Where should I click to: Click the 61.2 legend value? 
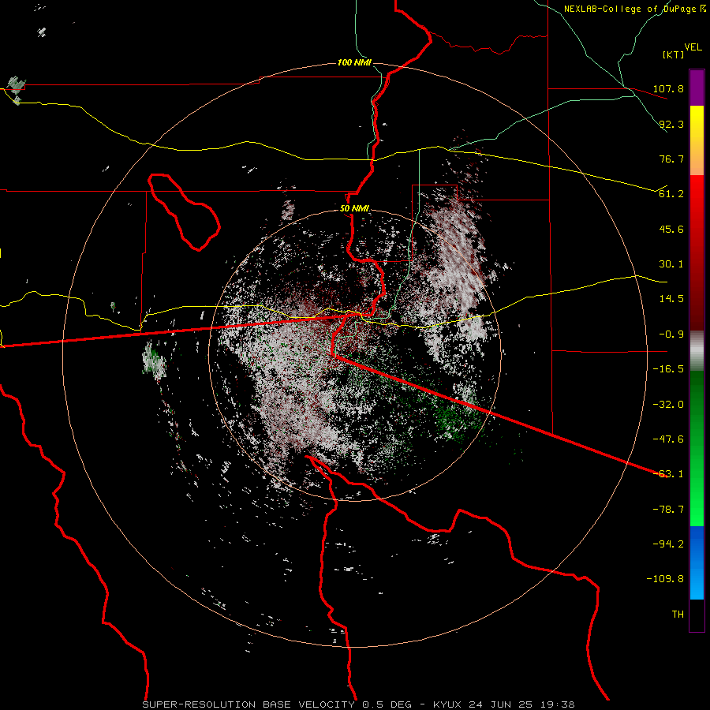pyautogui.click(x=671, y=194)
